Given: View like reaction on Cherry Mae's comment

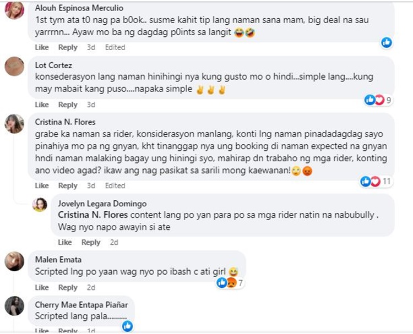Looking at the screenshot, I should pos(127,326).
